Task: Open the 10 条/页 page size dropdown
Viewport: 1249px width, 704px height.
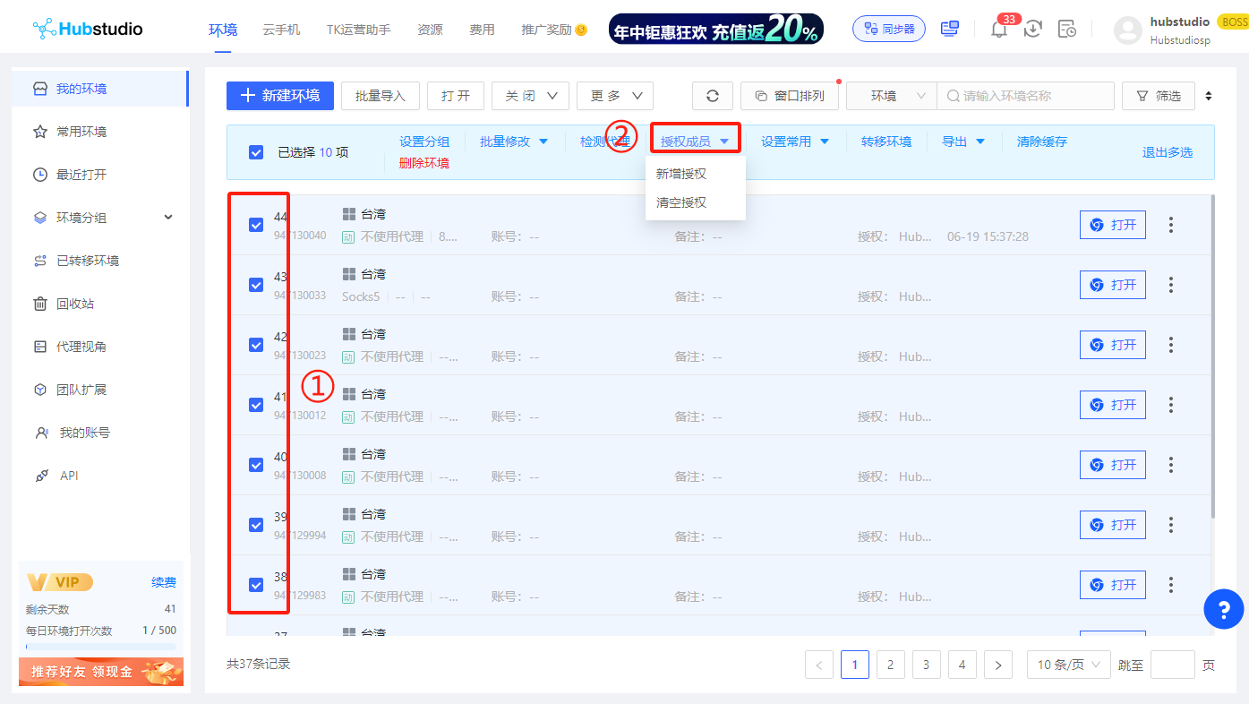Action: click(1069, 665)
